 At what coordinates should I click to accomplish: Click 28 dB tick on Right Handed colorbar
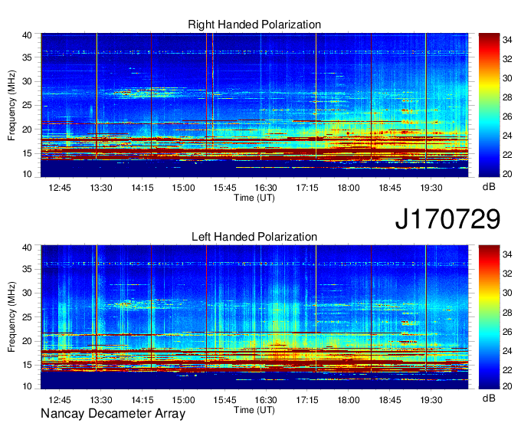507,97
